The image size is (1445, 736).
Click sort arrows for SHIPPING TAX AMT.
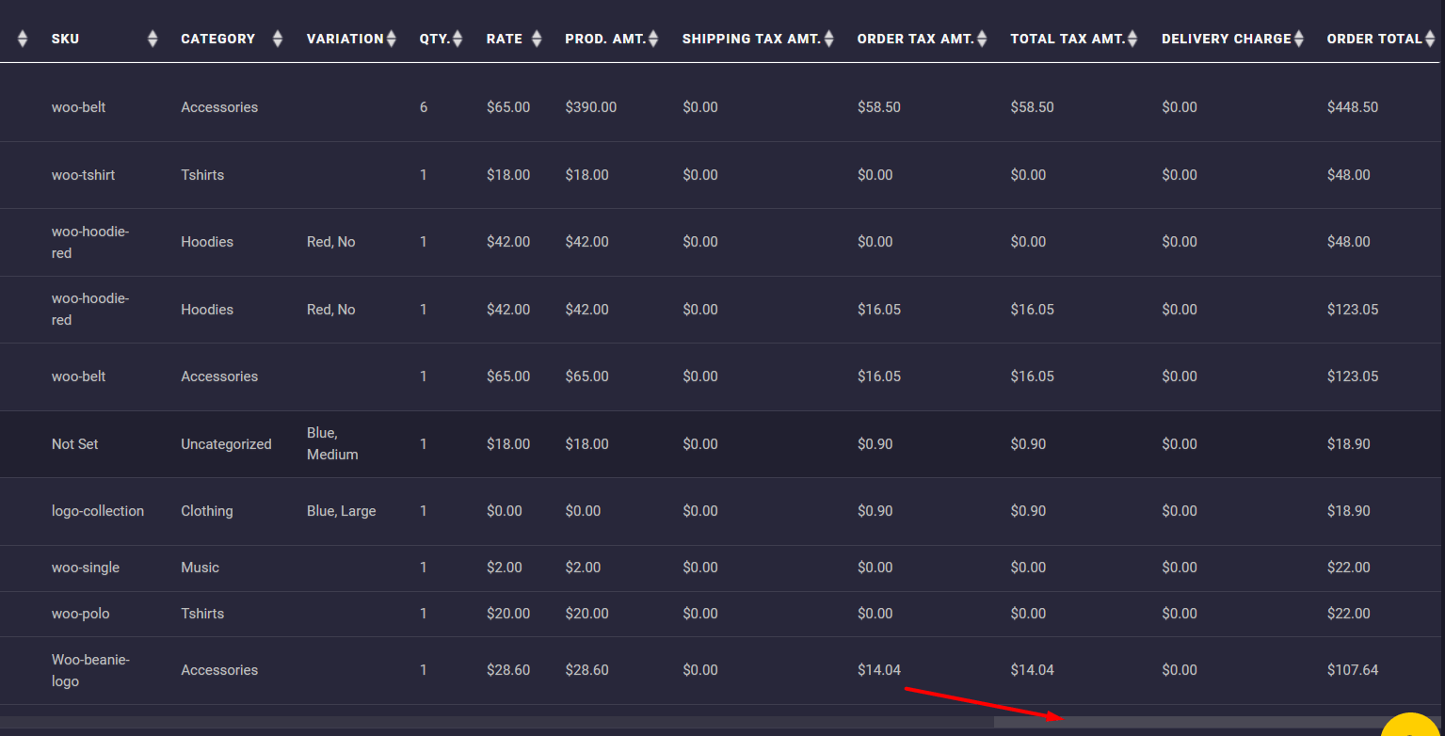[829, 39]
